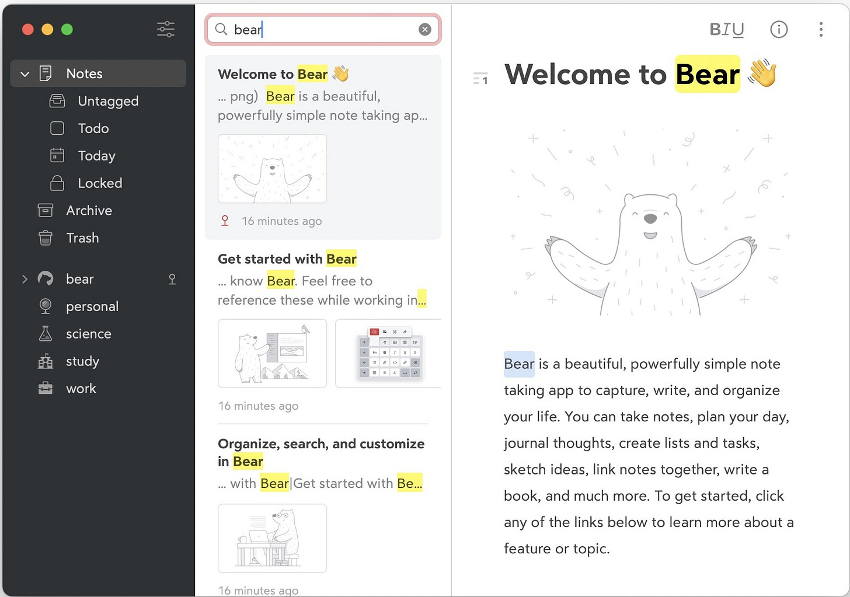Click the keyboard shortcuts thumbnail

pyautogui.click(x=388, y=353)
